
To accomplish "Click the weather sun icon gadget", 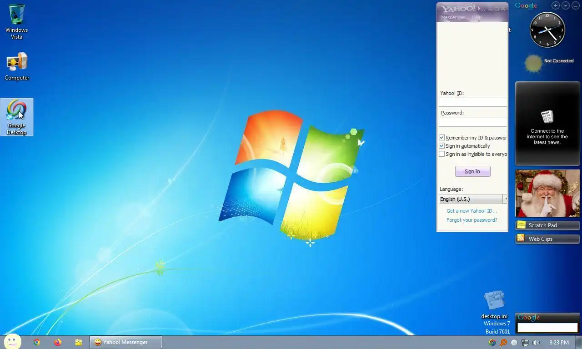I will point(533,64).
